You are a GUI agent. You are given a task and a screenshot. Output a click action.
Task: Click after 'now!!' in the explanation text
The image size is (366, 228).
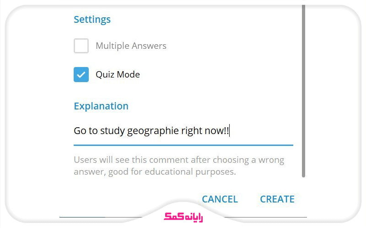click(x=230, y=131)
